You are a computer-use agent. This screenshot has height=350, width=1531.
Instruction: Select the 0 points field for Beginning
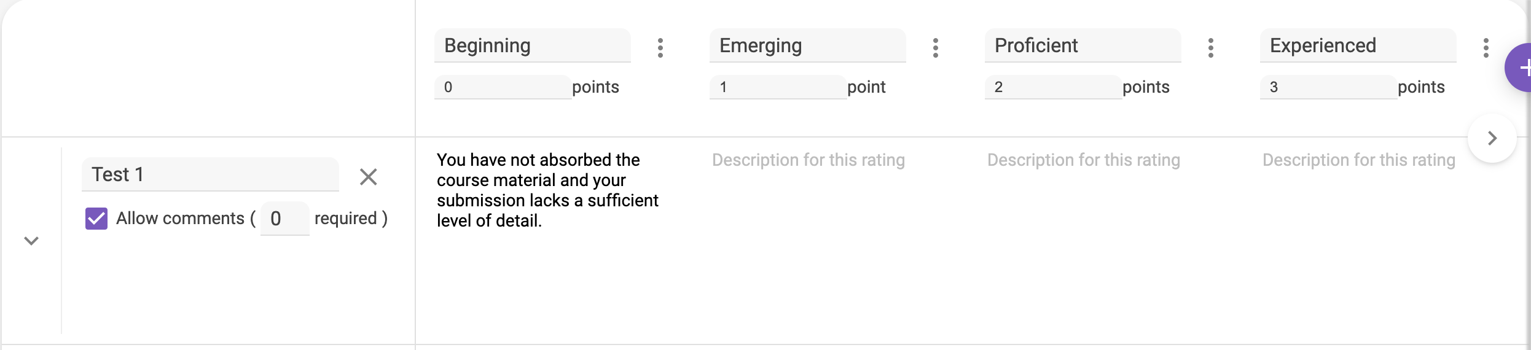tap(503, 87)
